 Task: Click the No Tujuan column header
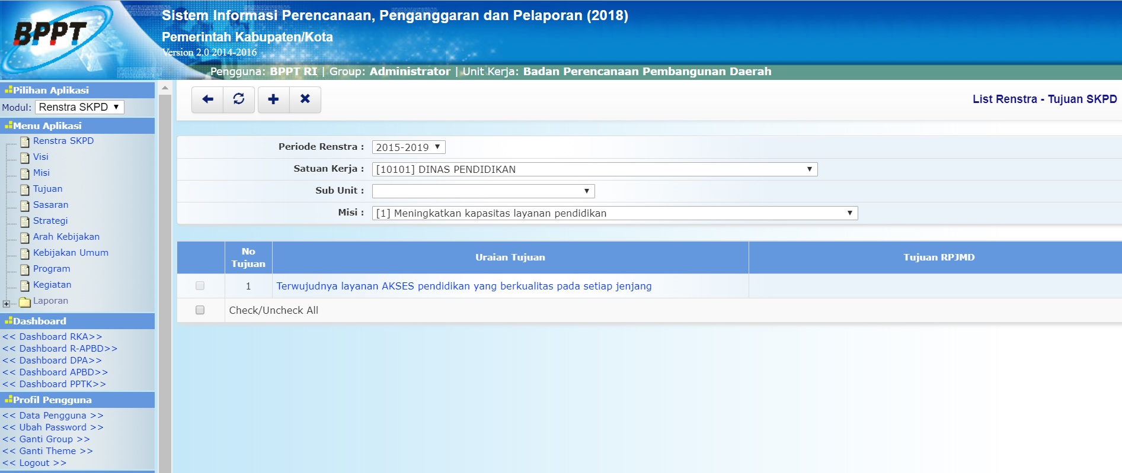[248, 258]
